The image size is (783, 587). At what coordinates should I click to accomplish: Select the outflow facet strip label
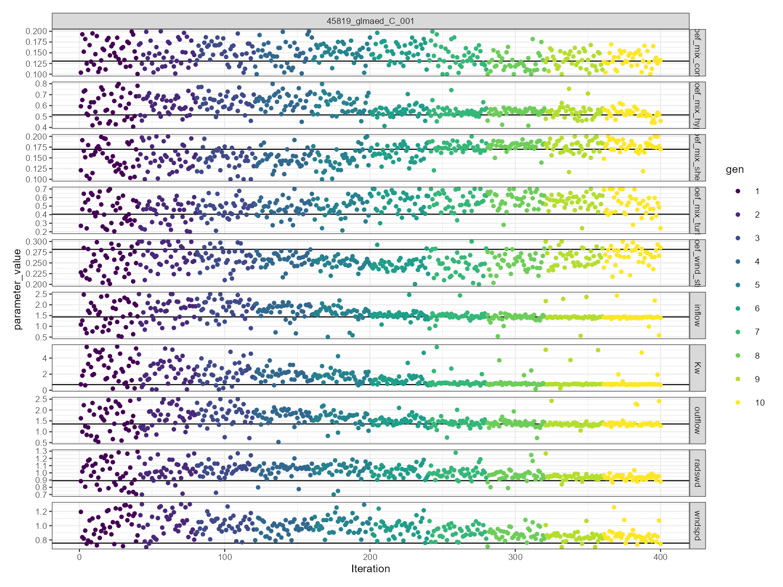point(697,420)
